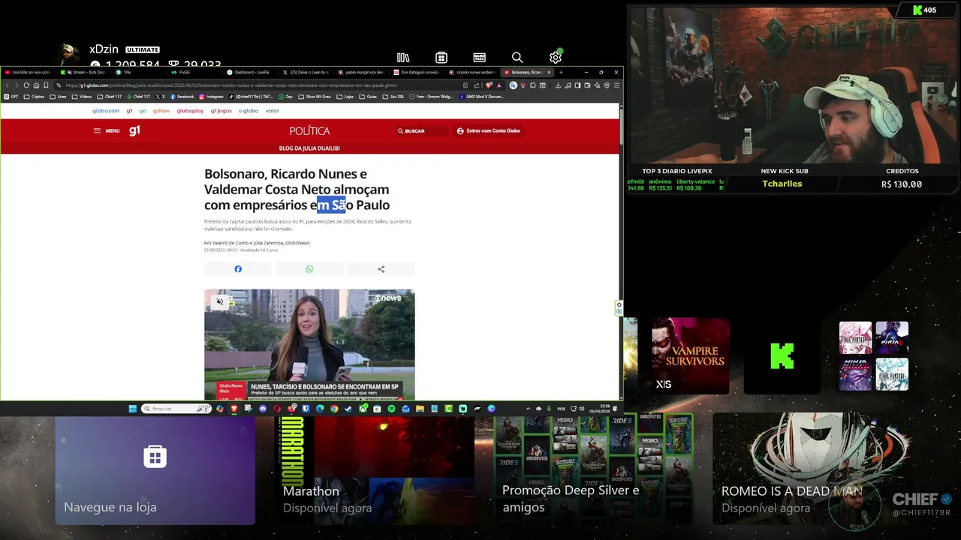Open the POLÍTICA section heading

pyautogui.click(x=309, y=130)
